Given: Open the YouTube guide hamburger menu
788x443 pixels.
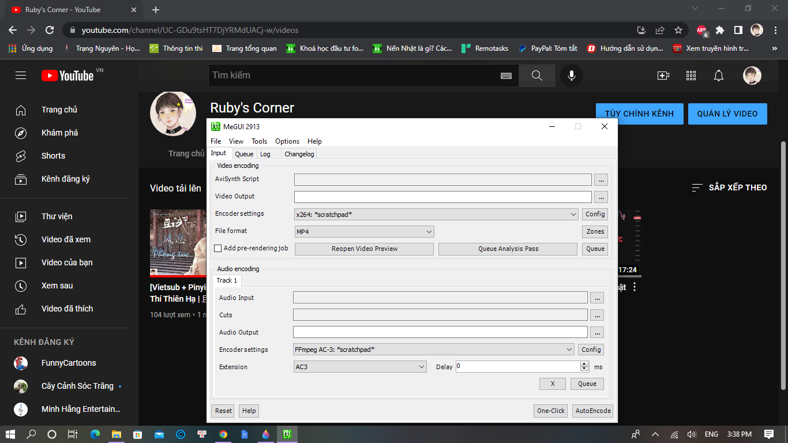Looking at the screenshot, I should [x=21, y=75].
